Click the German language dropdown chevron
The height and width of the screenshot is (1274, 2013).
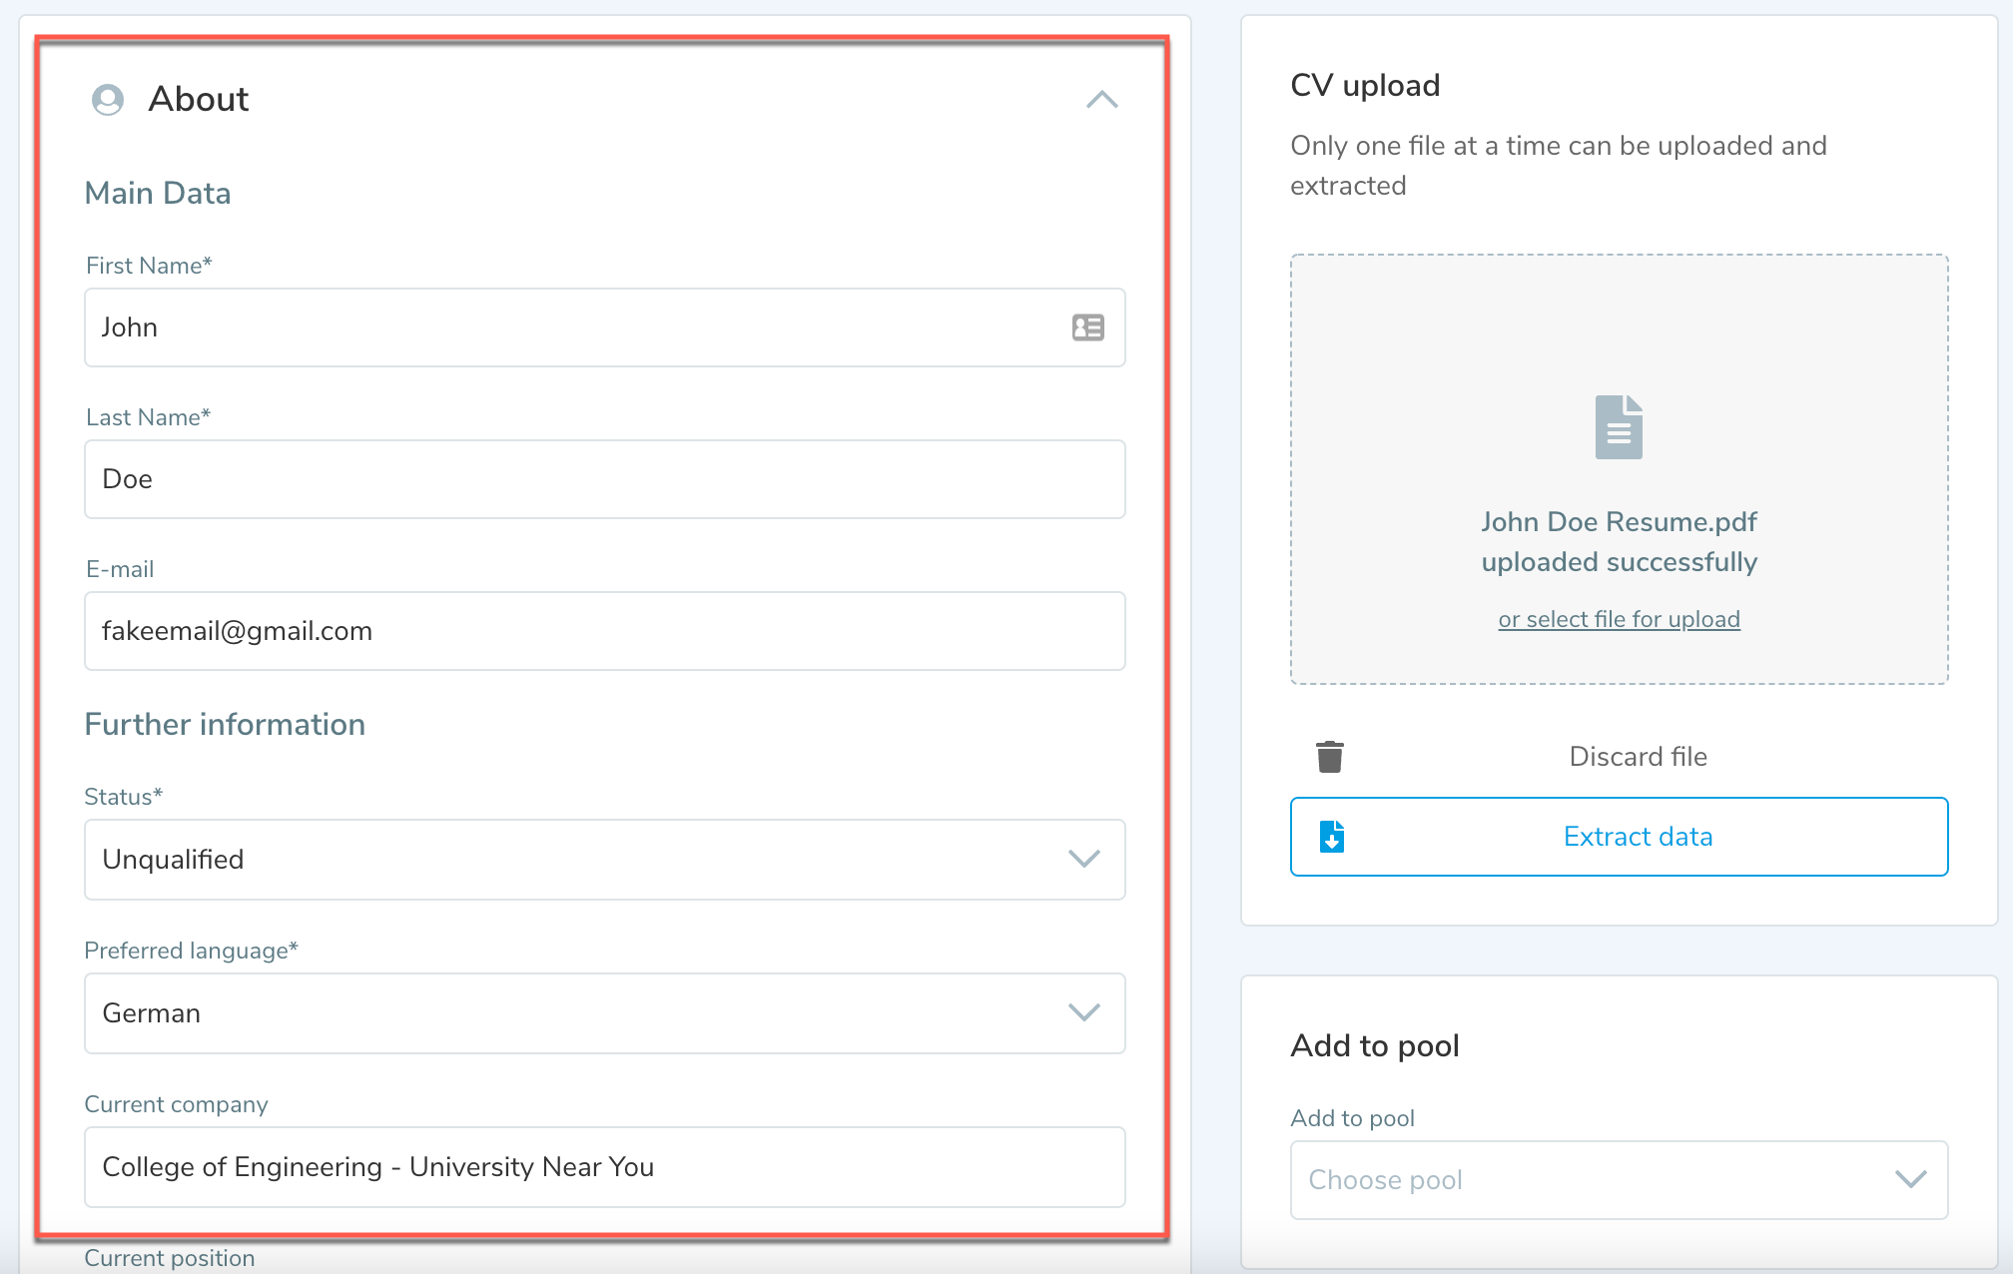pyautogui.click(x=1083, y=1013)
